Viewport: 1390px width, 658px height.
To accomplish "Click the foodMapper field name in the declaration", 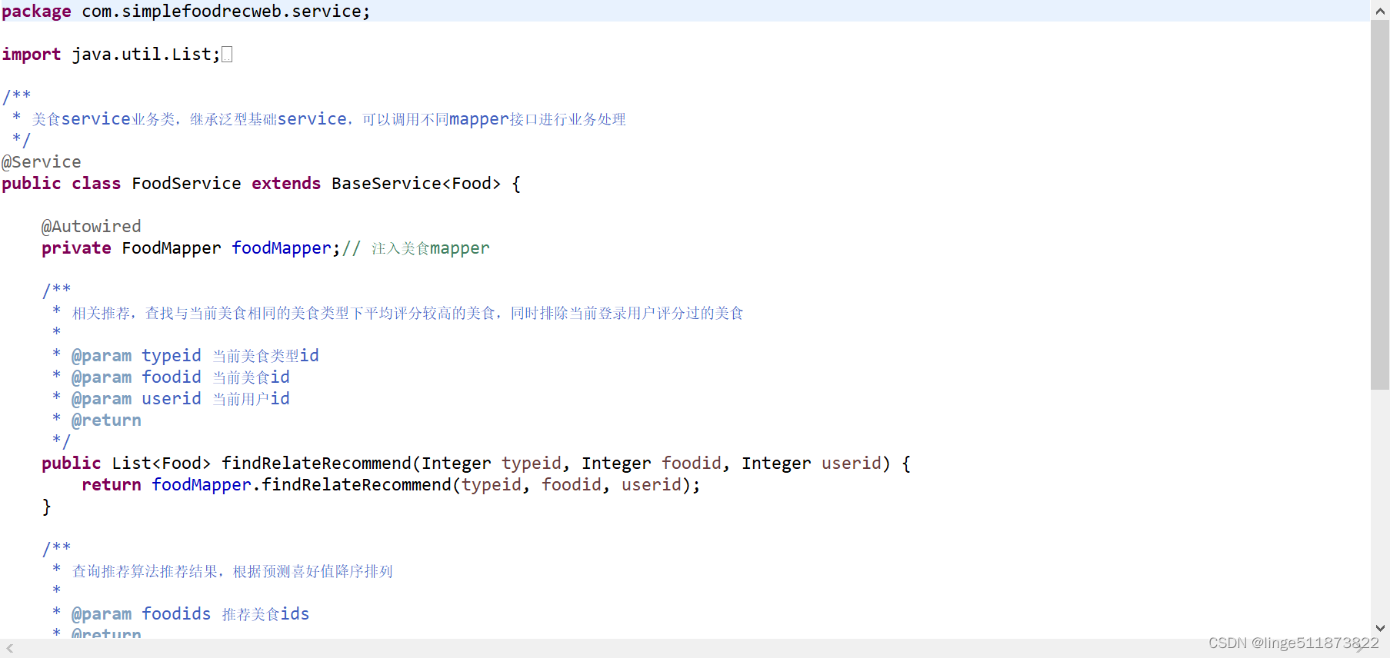I will pyautogui.click(x=282, y=248).
